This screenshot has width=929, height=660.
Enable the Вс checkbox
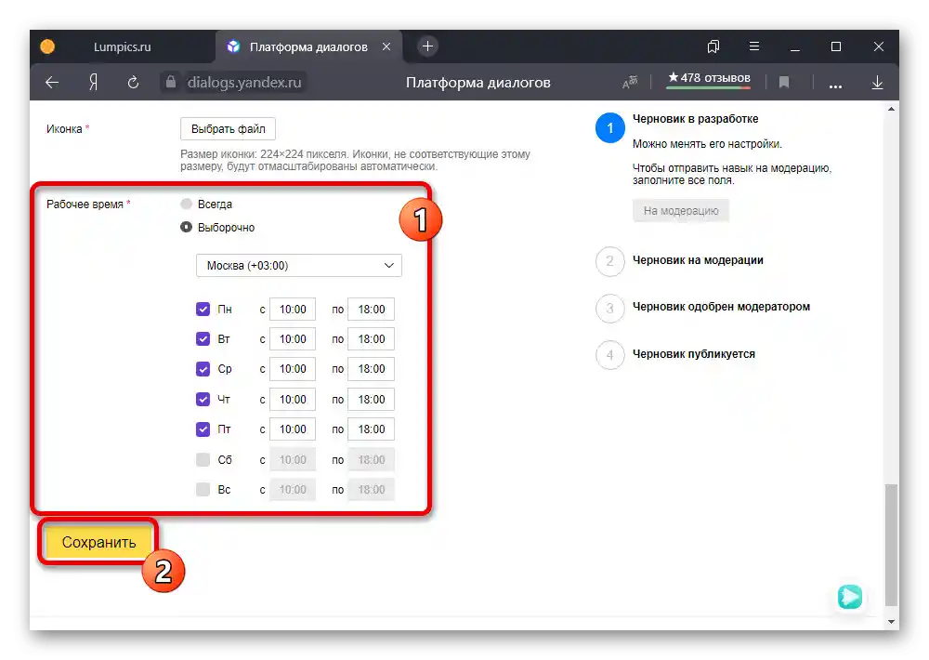[203, 489]
